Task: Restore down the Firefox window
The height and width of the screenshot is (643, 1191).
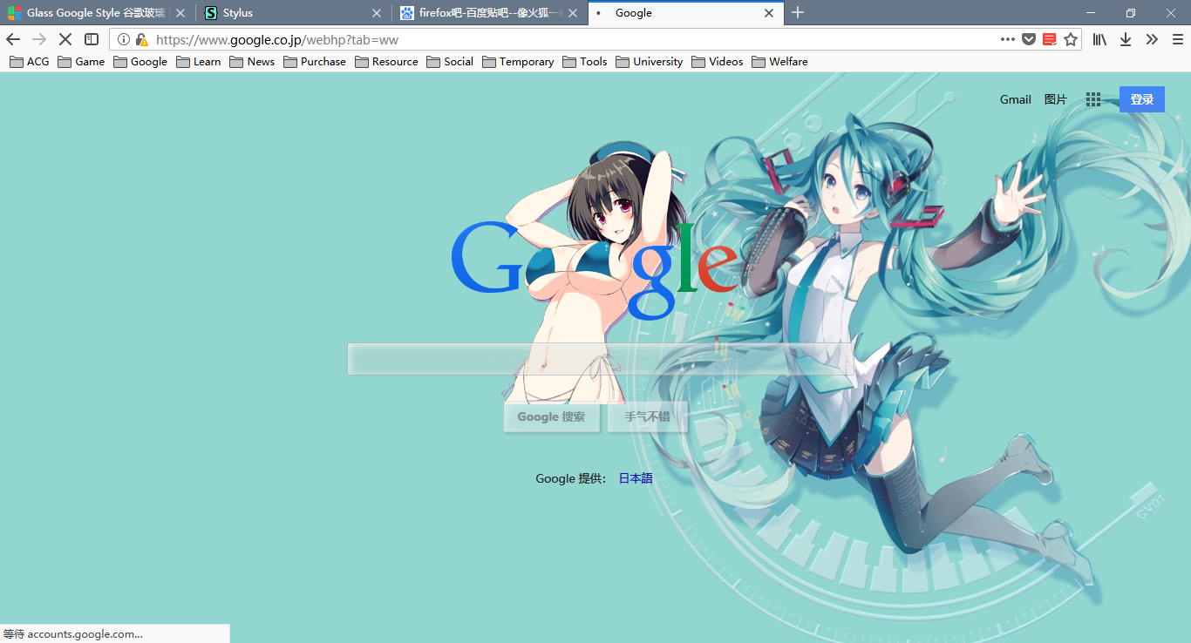Action: pyautogui.click(x=1131, y=13)
